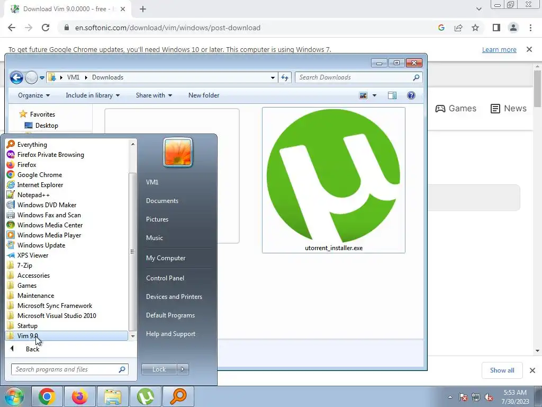Open the Organize menu in Explorer
The width and height of the screenshot is (542, 407).
pos(33,95)
